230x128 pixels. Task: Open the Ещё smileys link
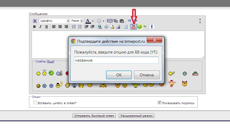point(50,61)
